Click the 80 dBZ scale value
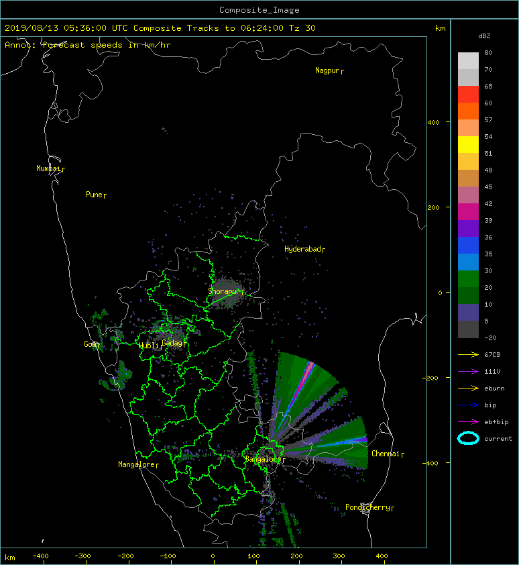This screenshot has height=565, width=519. (488, 52)
